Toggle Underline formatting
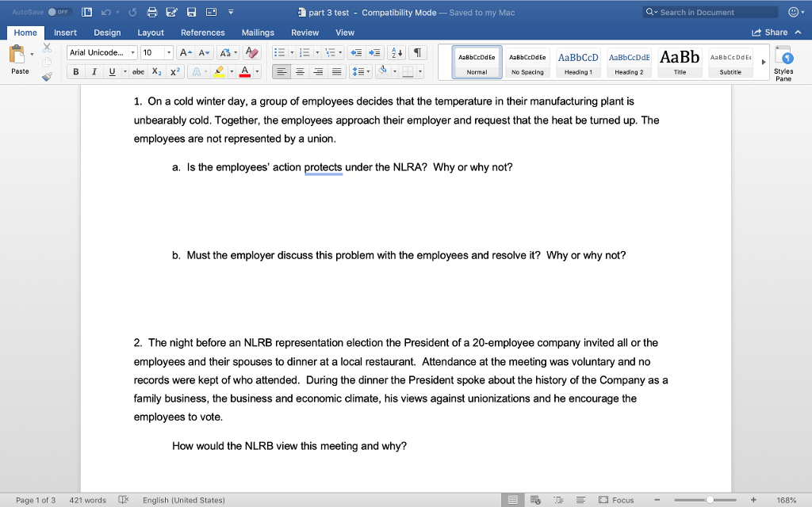The height and width of the screenshot is (507, 812). click(112, 72)
